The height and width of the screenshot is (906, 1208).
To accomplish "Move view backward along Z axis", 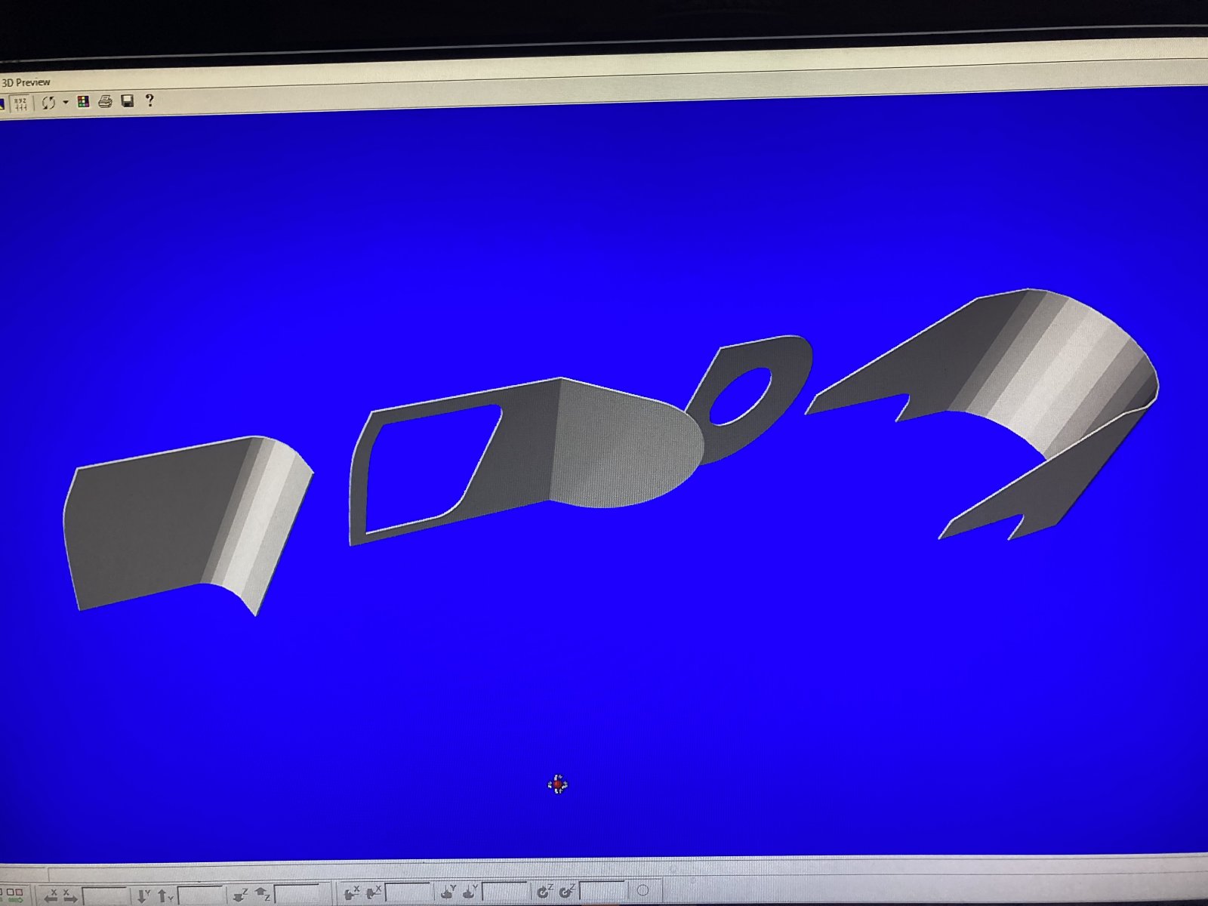I will coord(262,894).
